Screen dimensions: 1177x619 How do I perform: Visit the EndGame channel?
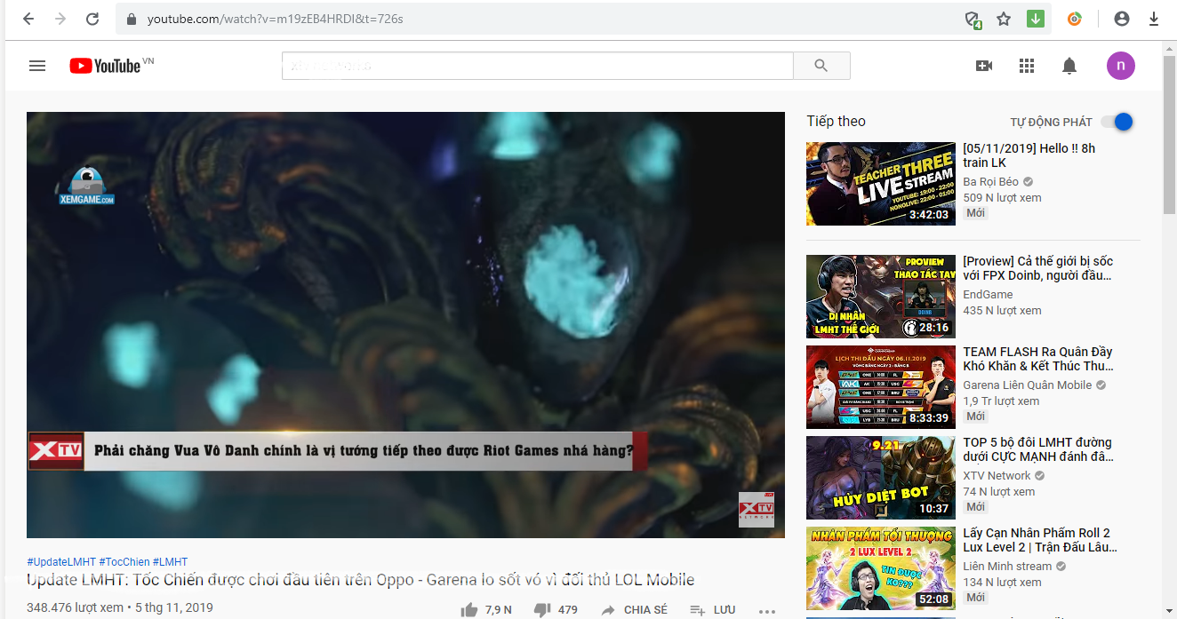click(x=988, y=294)
